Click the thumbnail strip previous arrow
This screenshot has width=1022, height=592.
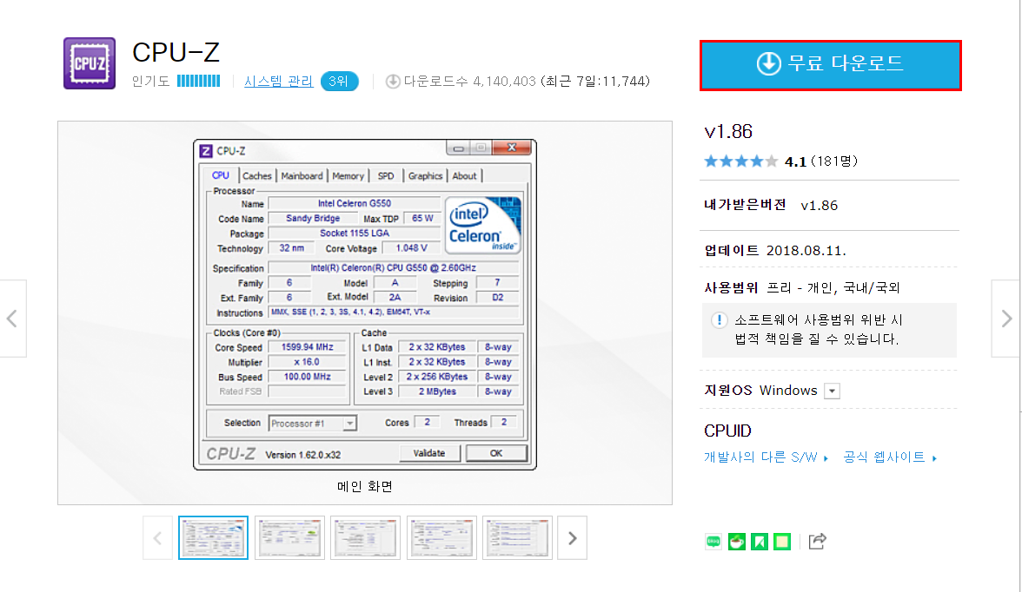click(158, 538)
